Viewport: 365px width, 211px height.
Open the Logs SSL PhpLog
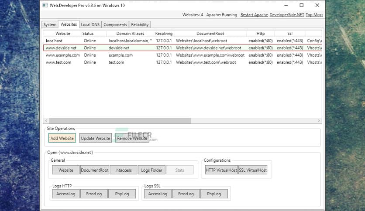click(x=214, y=194)
